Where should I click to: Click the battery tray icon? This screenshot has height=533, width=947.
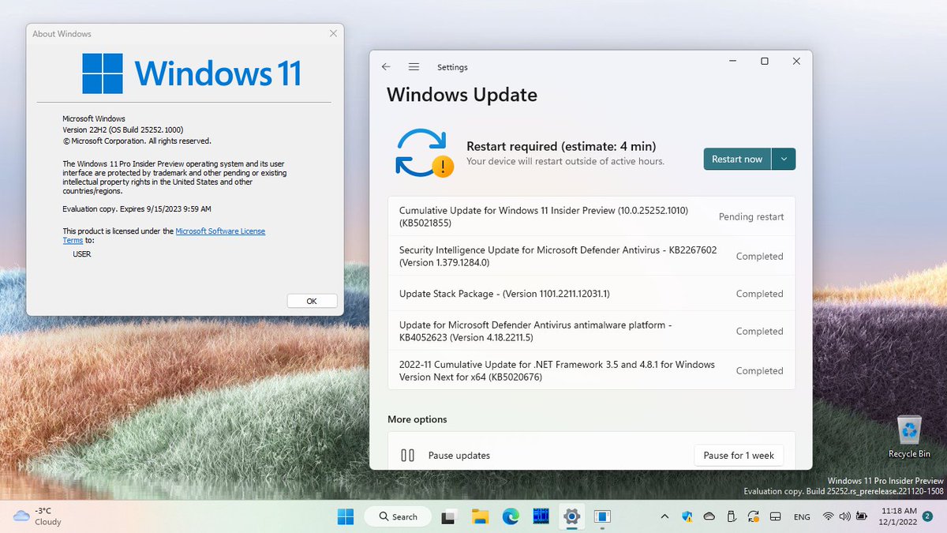pos(860,516)
